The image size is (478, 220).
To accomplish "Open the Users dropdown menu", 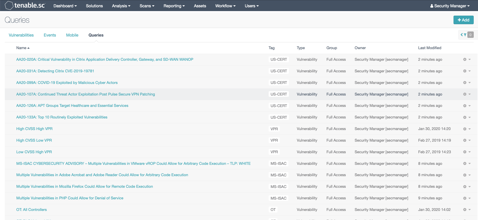I will coord(252,6).
